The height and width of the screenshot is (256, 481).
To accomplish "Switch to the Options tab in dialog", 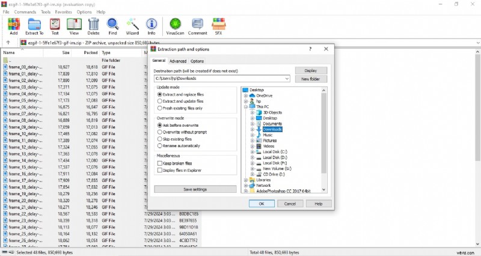I will [197, 61].
